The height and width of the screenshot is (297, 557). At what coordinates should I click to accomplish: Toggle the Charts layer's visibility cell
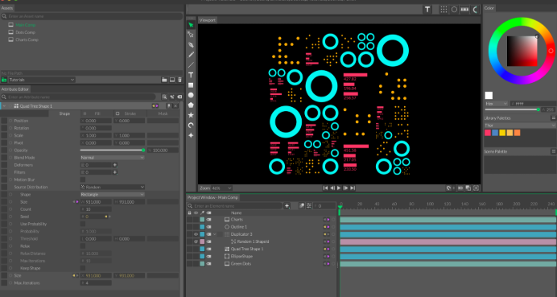pyautogui.click(x=196, y=220)
